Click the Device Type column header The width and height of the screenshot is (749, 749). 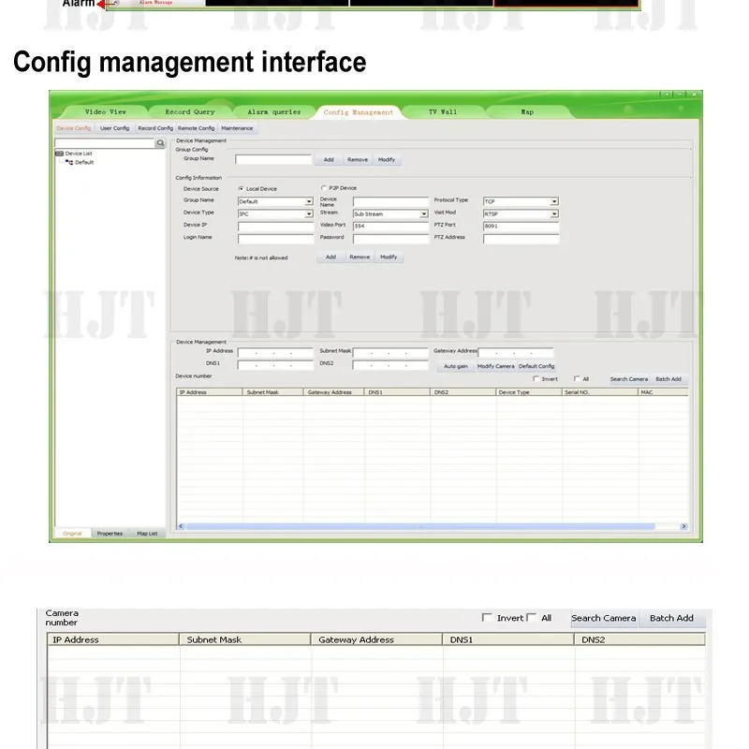tap(529, 392)
